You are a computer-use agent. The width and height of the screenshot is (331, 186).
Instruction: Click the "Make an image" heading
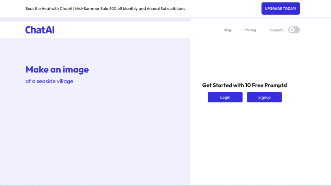(x=57, y=69)
